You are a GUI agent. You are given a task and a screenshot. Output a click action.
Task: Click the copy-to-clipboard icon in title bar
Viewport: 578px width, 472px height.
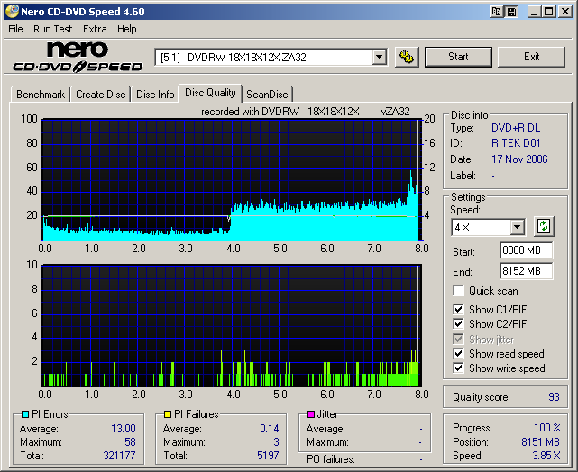[x=497, y=12]
